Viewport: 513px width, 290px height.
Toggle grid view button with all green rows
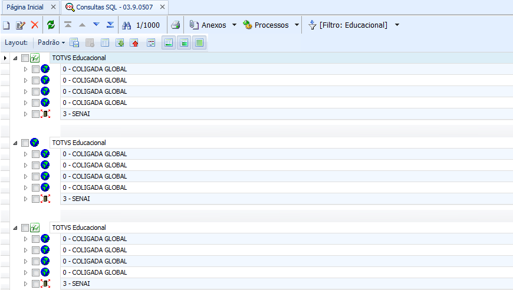click(199, 43)
